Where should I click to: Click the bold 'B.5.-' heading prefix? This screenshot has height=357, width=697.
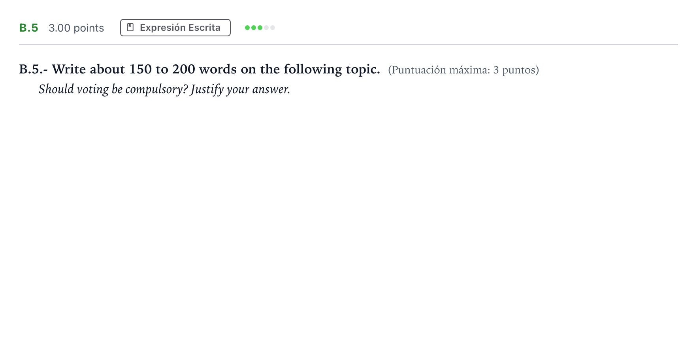click(x=34, y=69)
